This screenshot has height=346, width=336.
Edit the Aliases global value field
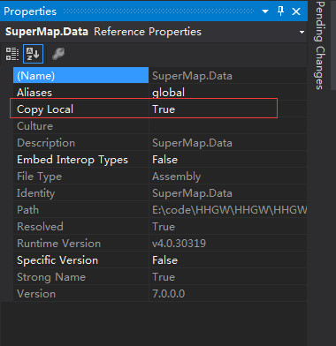(x=228, y=93)
